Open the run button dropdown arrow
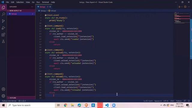 (182, 7)
